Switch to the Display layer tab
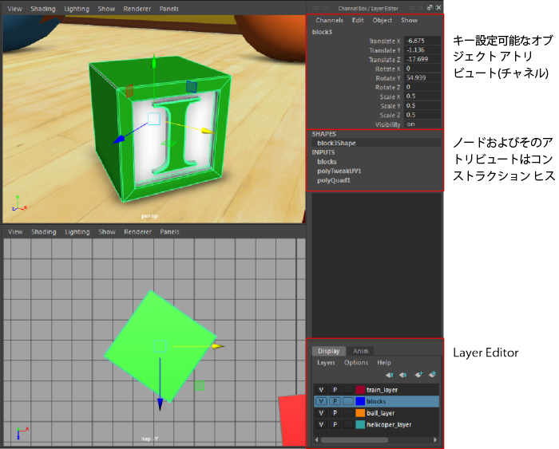 coord(329,351)
